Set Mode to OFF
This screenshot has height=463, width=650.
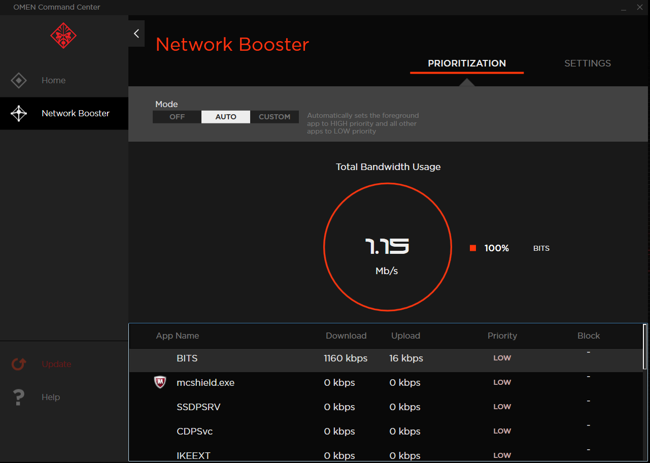pyautogui.click(x=177, y=117)
